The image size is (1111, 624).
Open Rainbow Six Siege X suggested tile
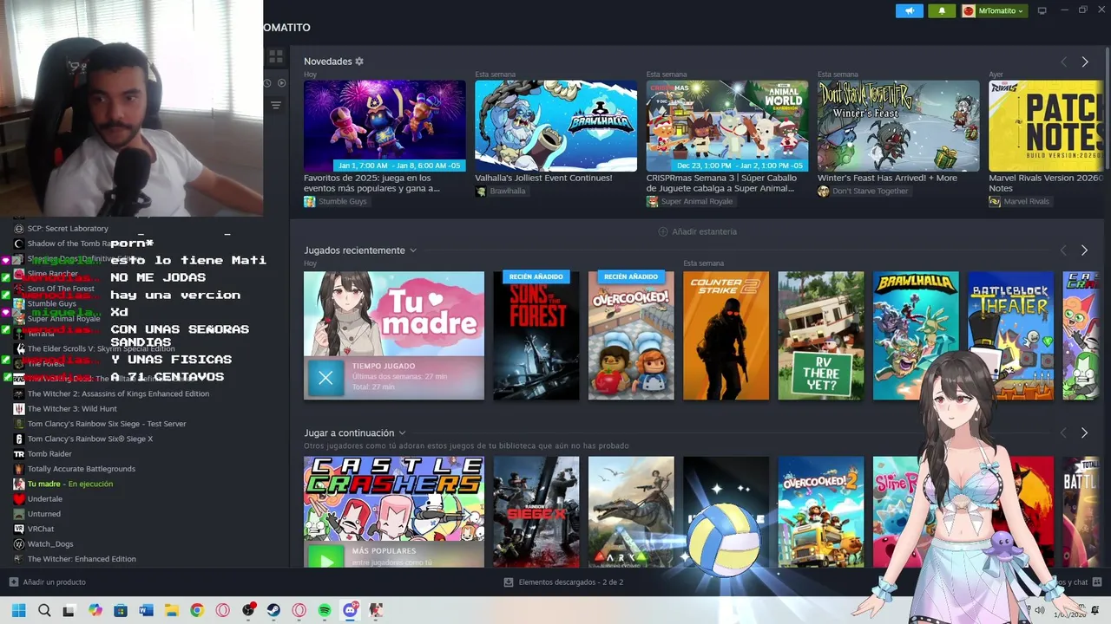tap(536, 512)
